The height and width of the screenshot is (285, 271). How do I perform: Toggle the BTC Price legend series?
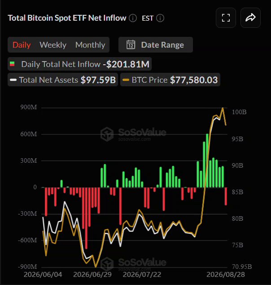[170, 80]
